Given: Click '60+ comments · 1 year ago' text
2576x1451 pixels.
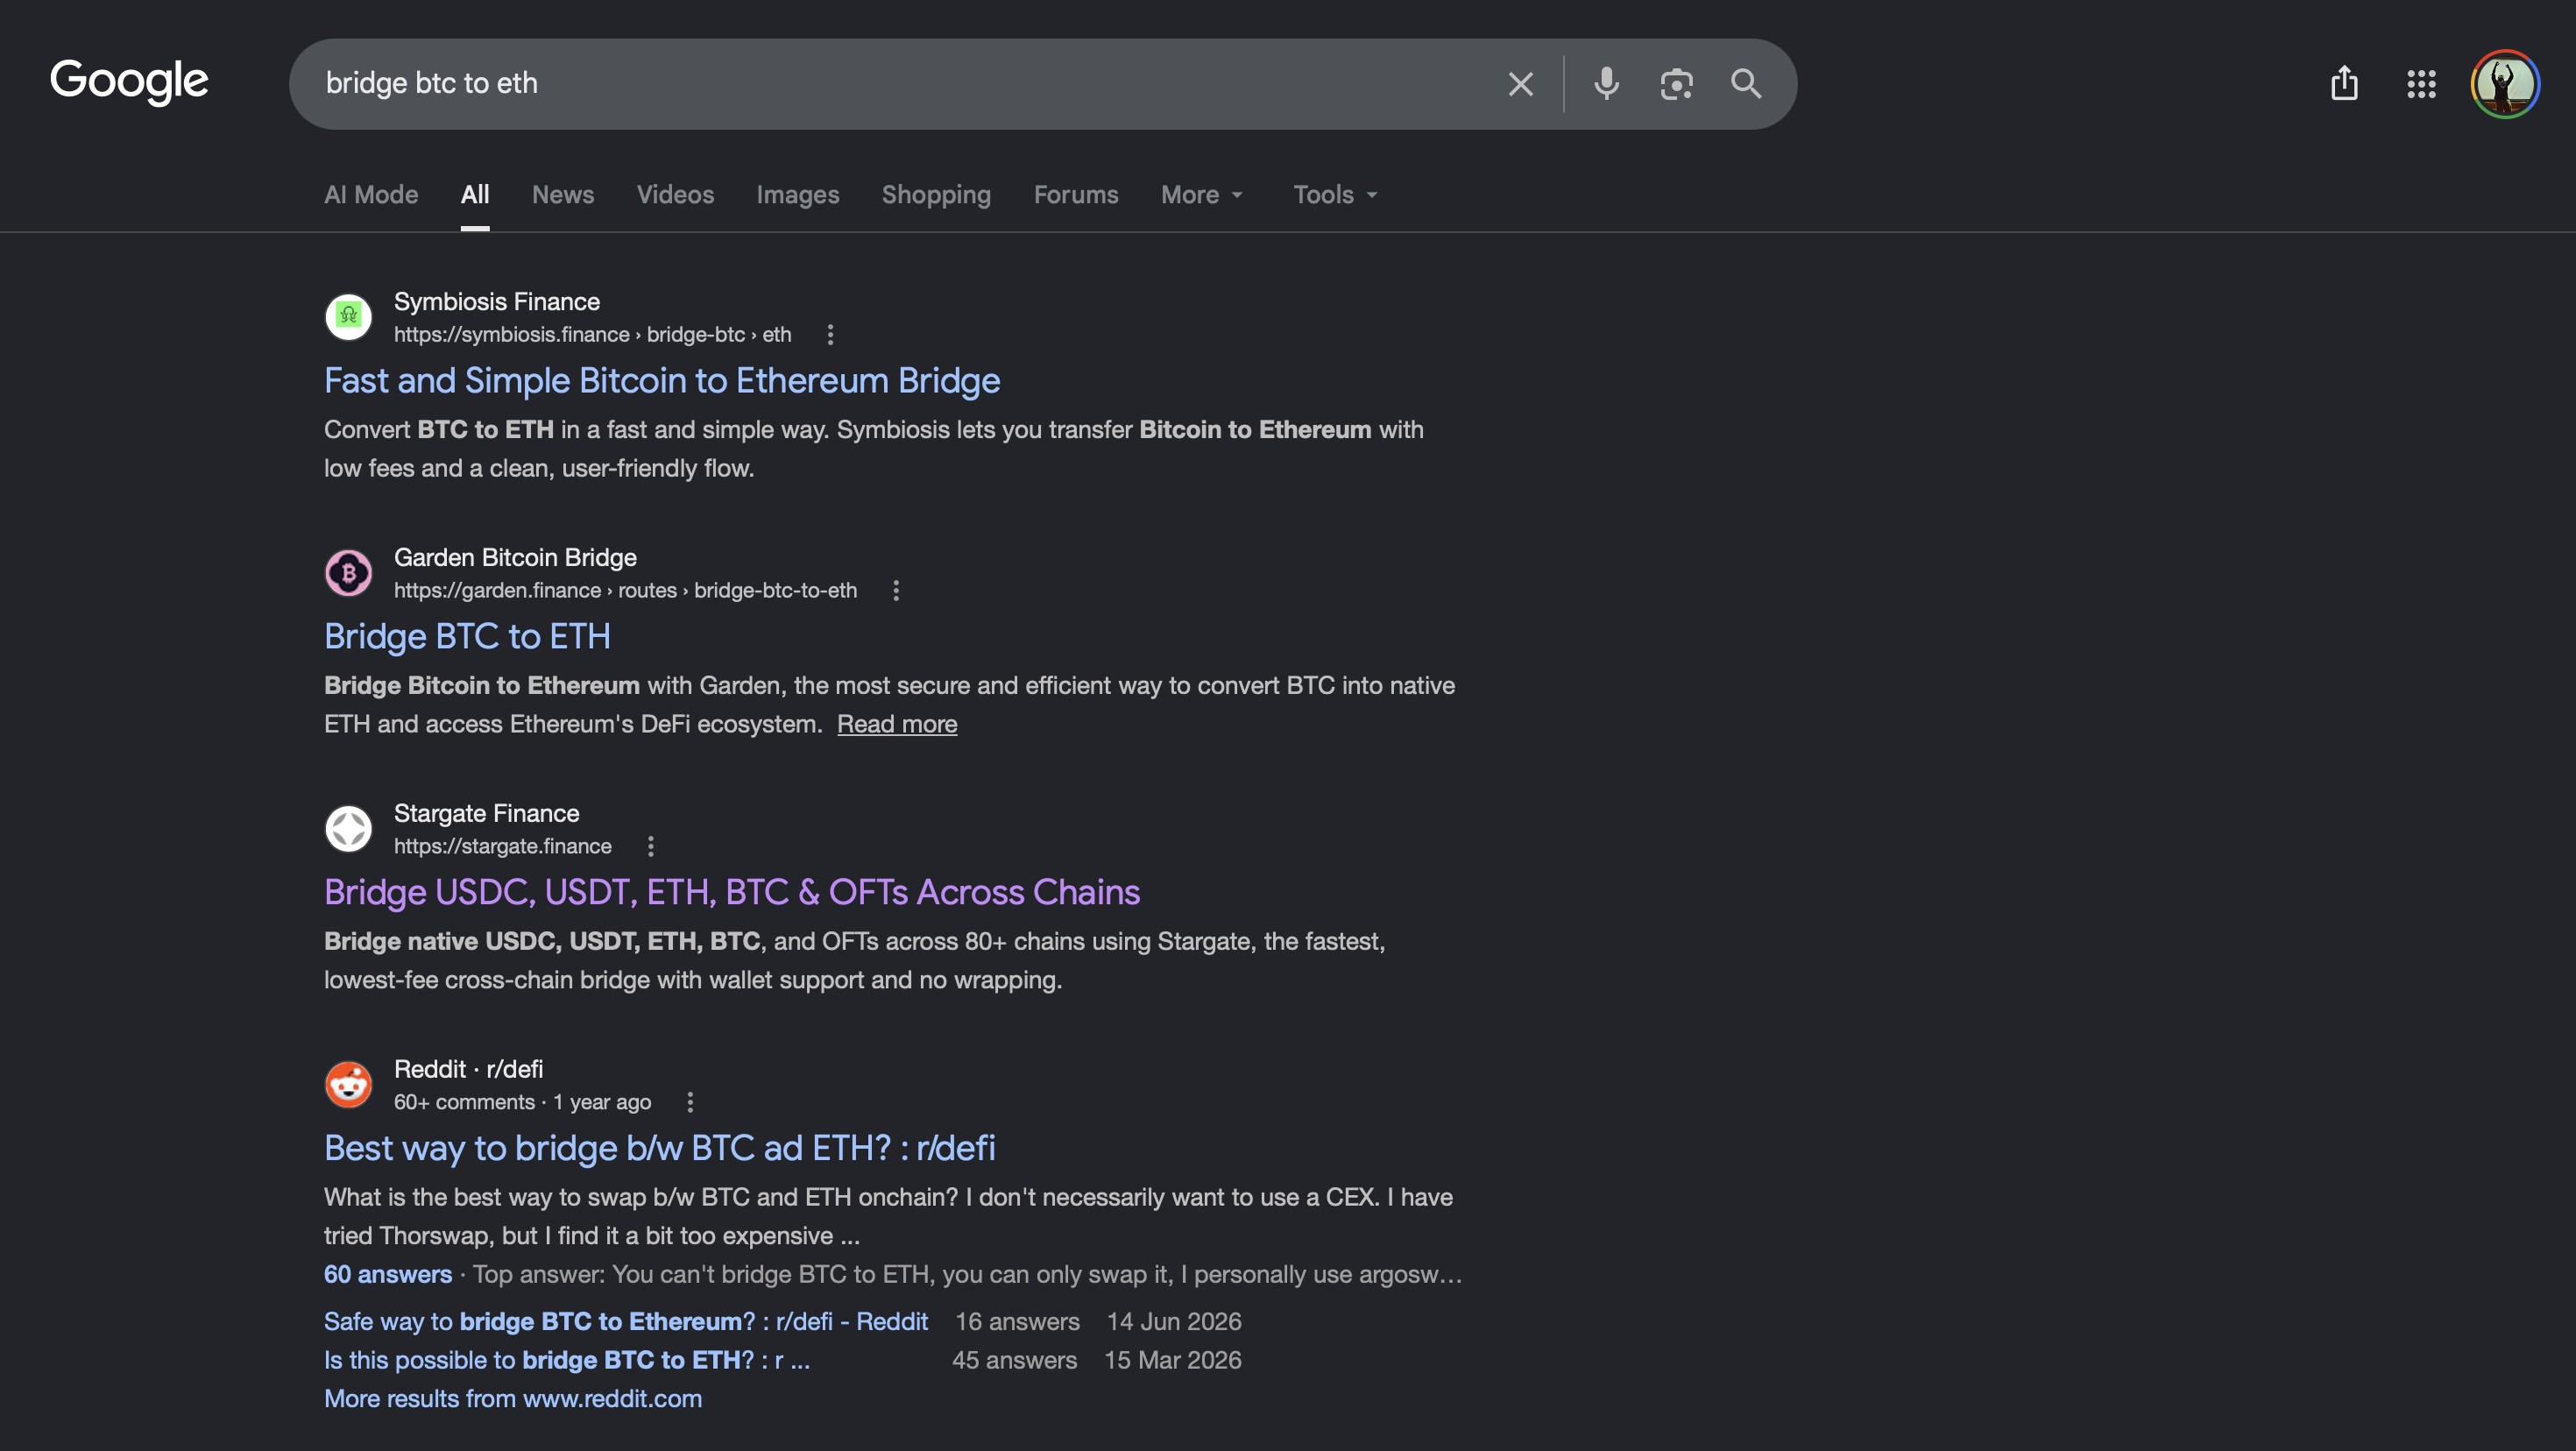Looking at the screenshot, I should pos(523,1103).
